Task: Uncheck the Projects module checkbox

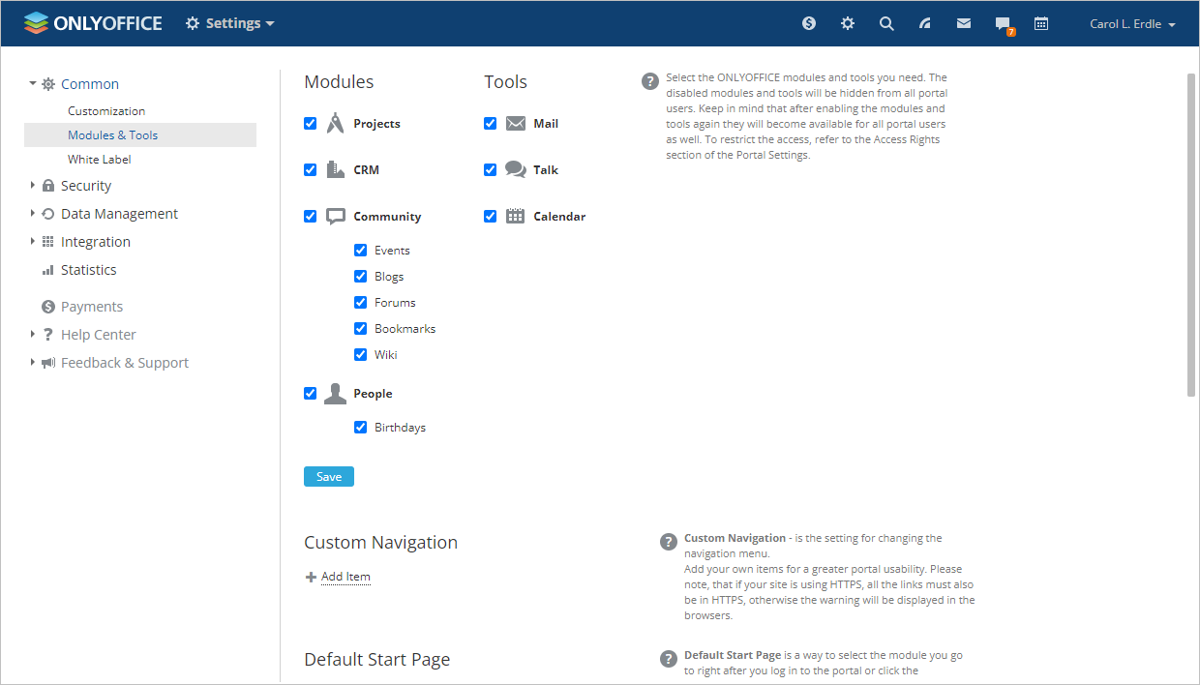Action: [311, 124]
